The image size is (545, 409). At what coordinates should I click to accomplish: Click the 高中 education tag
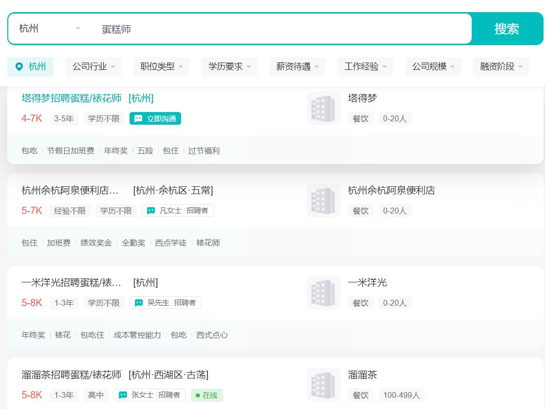96,395
